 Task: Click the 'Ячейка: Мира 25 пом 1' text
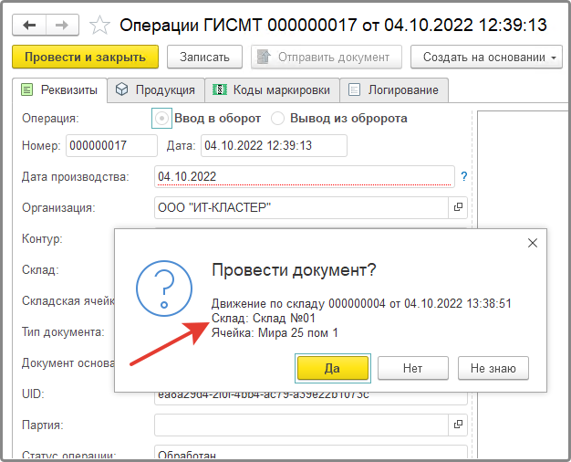(x=275, y=332)
